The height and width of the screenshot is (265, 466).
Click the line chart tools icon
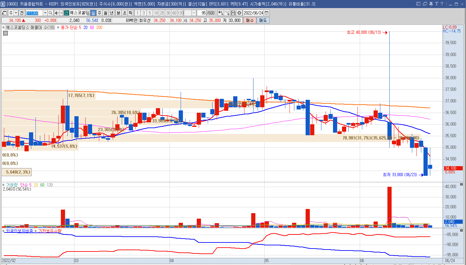pos(227,13)
